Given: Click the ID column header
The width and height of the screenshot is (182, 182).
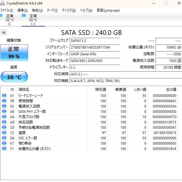Looking at the screenshot, I should pyautogui.click(x=12, y=90).
